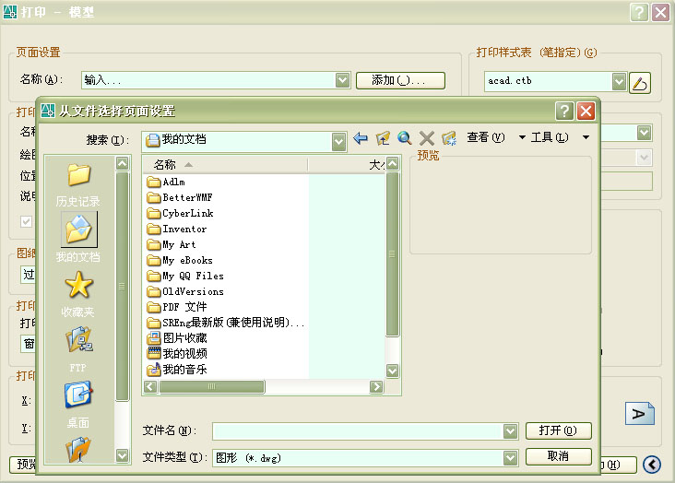Click the places sidebar scrollbar thumb
Screen dimensions: 675x483
point(123,286)
